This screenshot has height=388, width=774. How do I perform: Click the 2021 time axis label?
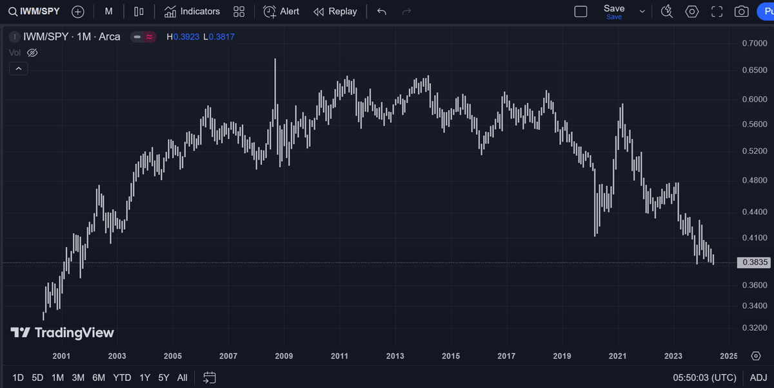[617, 356]
